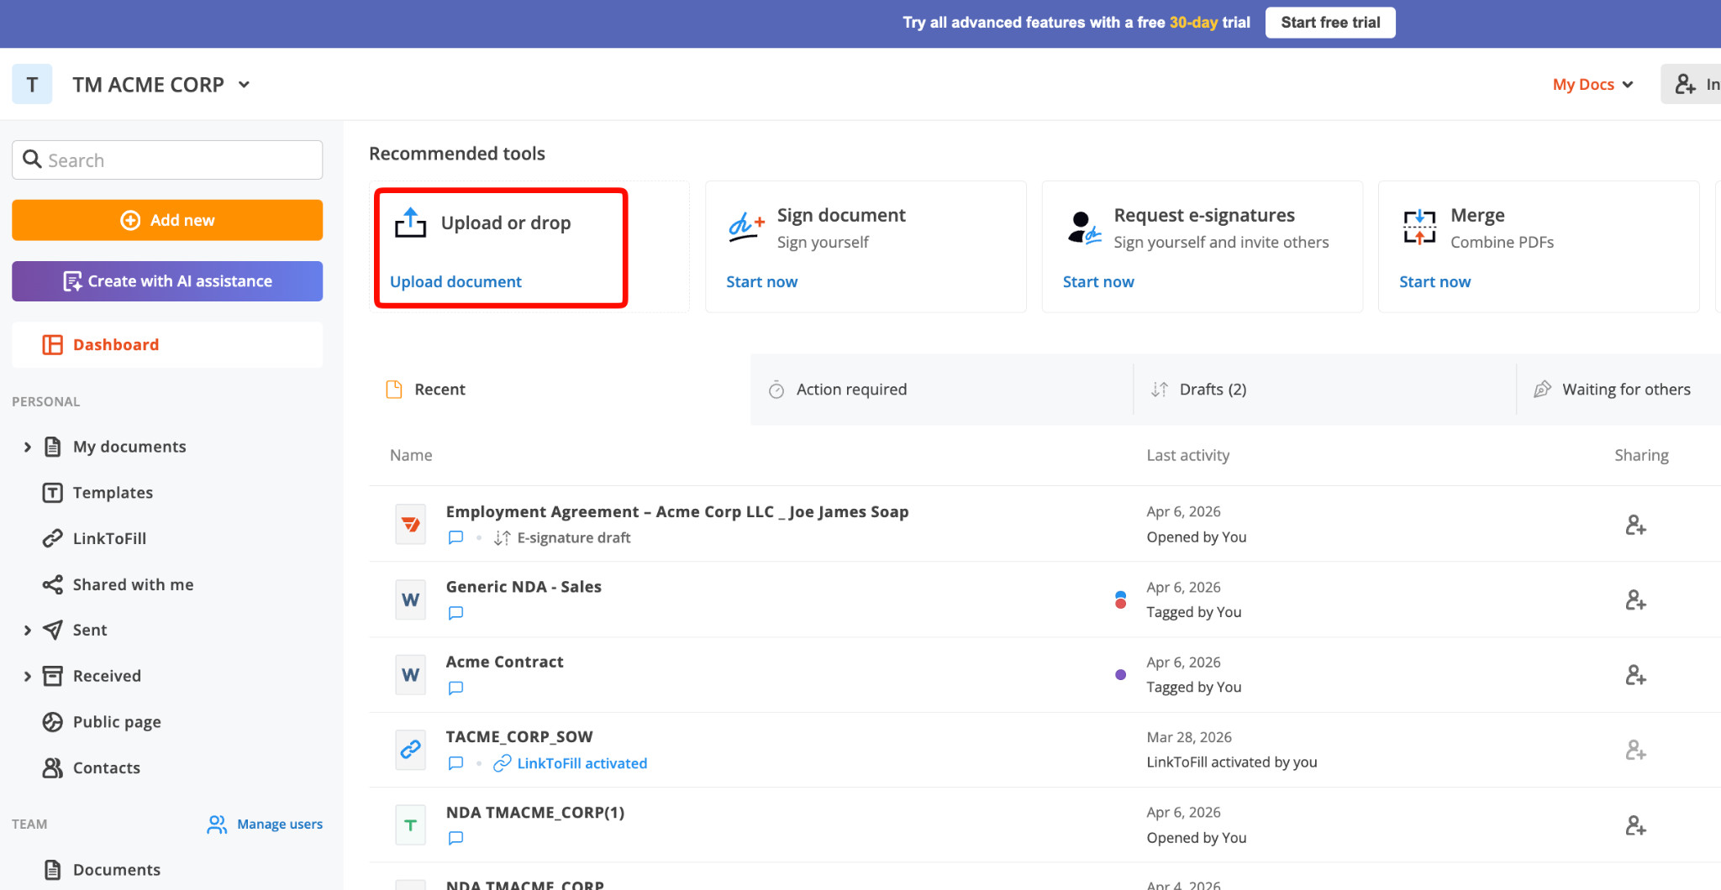Click Start now under Request e-signatures

(x=1098, y=282)
